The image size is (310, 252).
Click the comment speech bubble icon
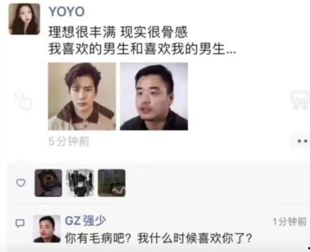coord(20,223)
